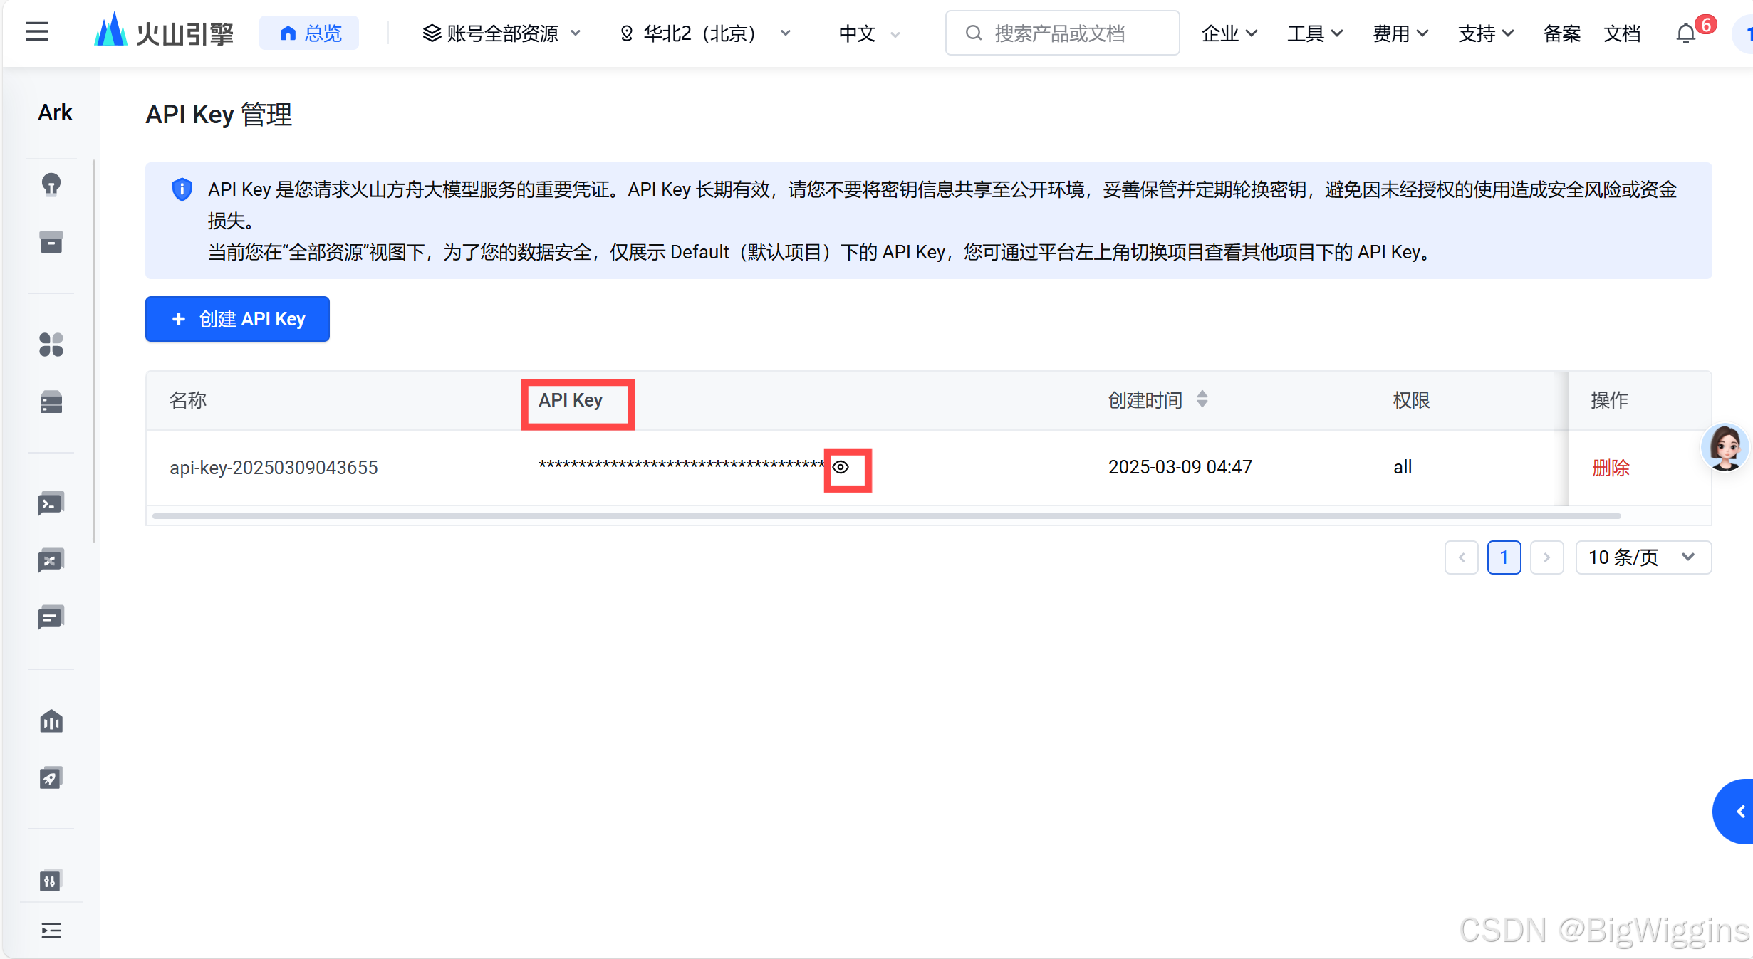Open the bar chart building sidebar icon
This screenshot has width=1753, height=959.
[51, 721]
